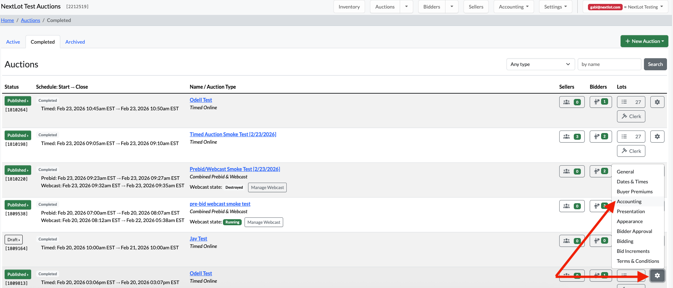Select Presentation menu entry
This screenshot has height=288, width=673.
click(638, 211)
